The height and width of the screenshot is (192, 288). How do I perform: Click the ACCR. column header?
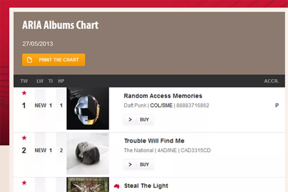271,81
